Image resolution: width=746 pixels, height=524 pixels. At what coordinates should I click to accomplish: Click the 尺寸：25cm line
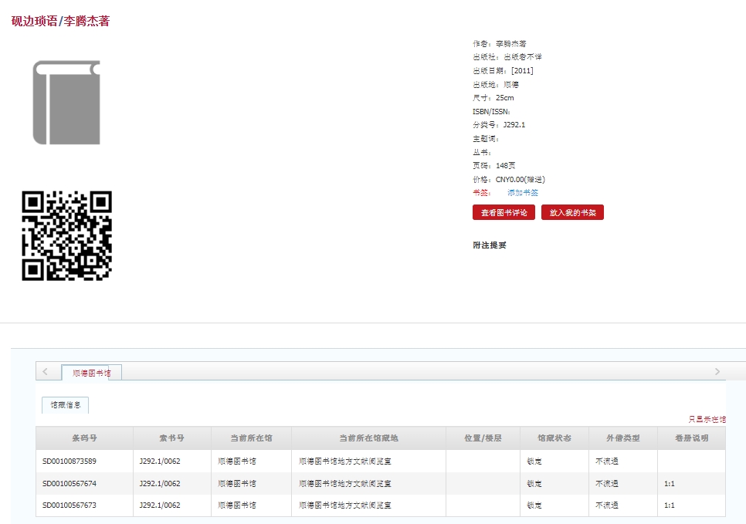click(493, 97)
